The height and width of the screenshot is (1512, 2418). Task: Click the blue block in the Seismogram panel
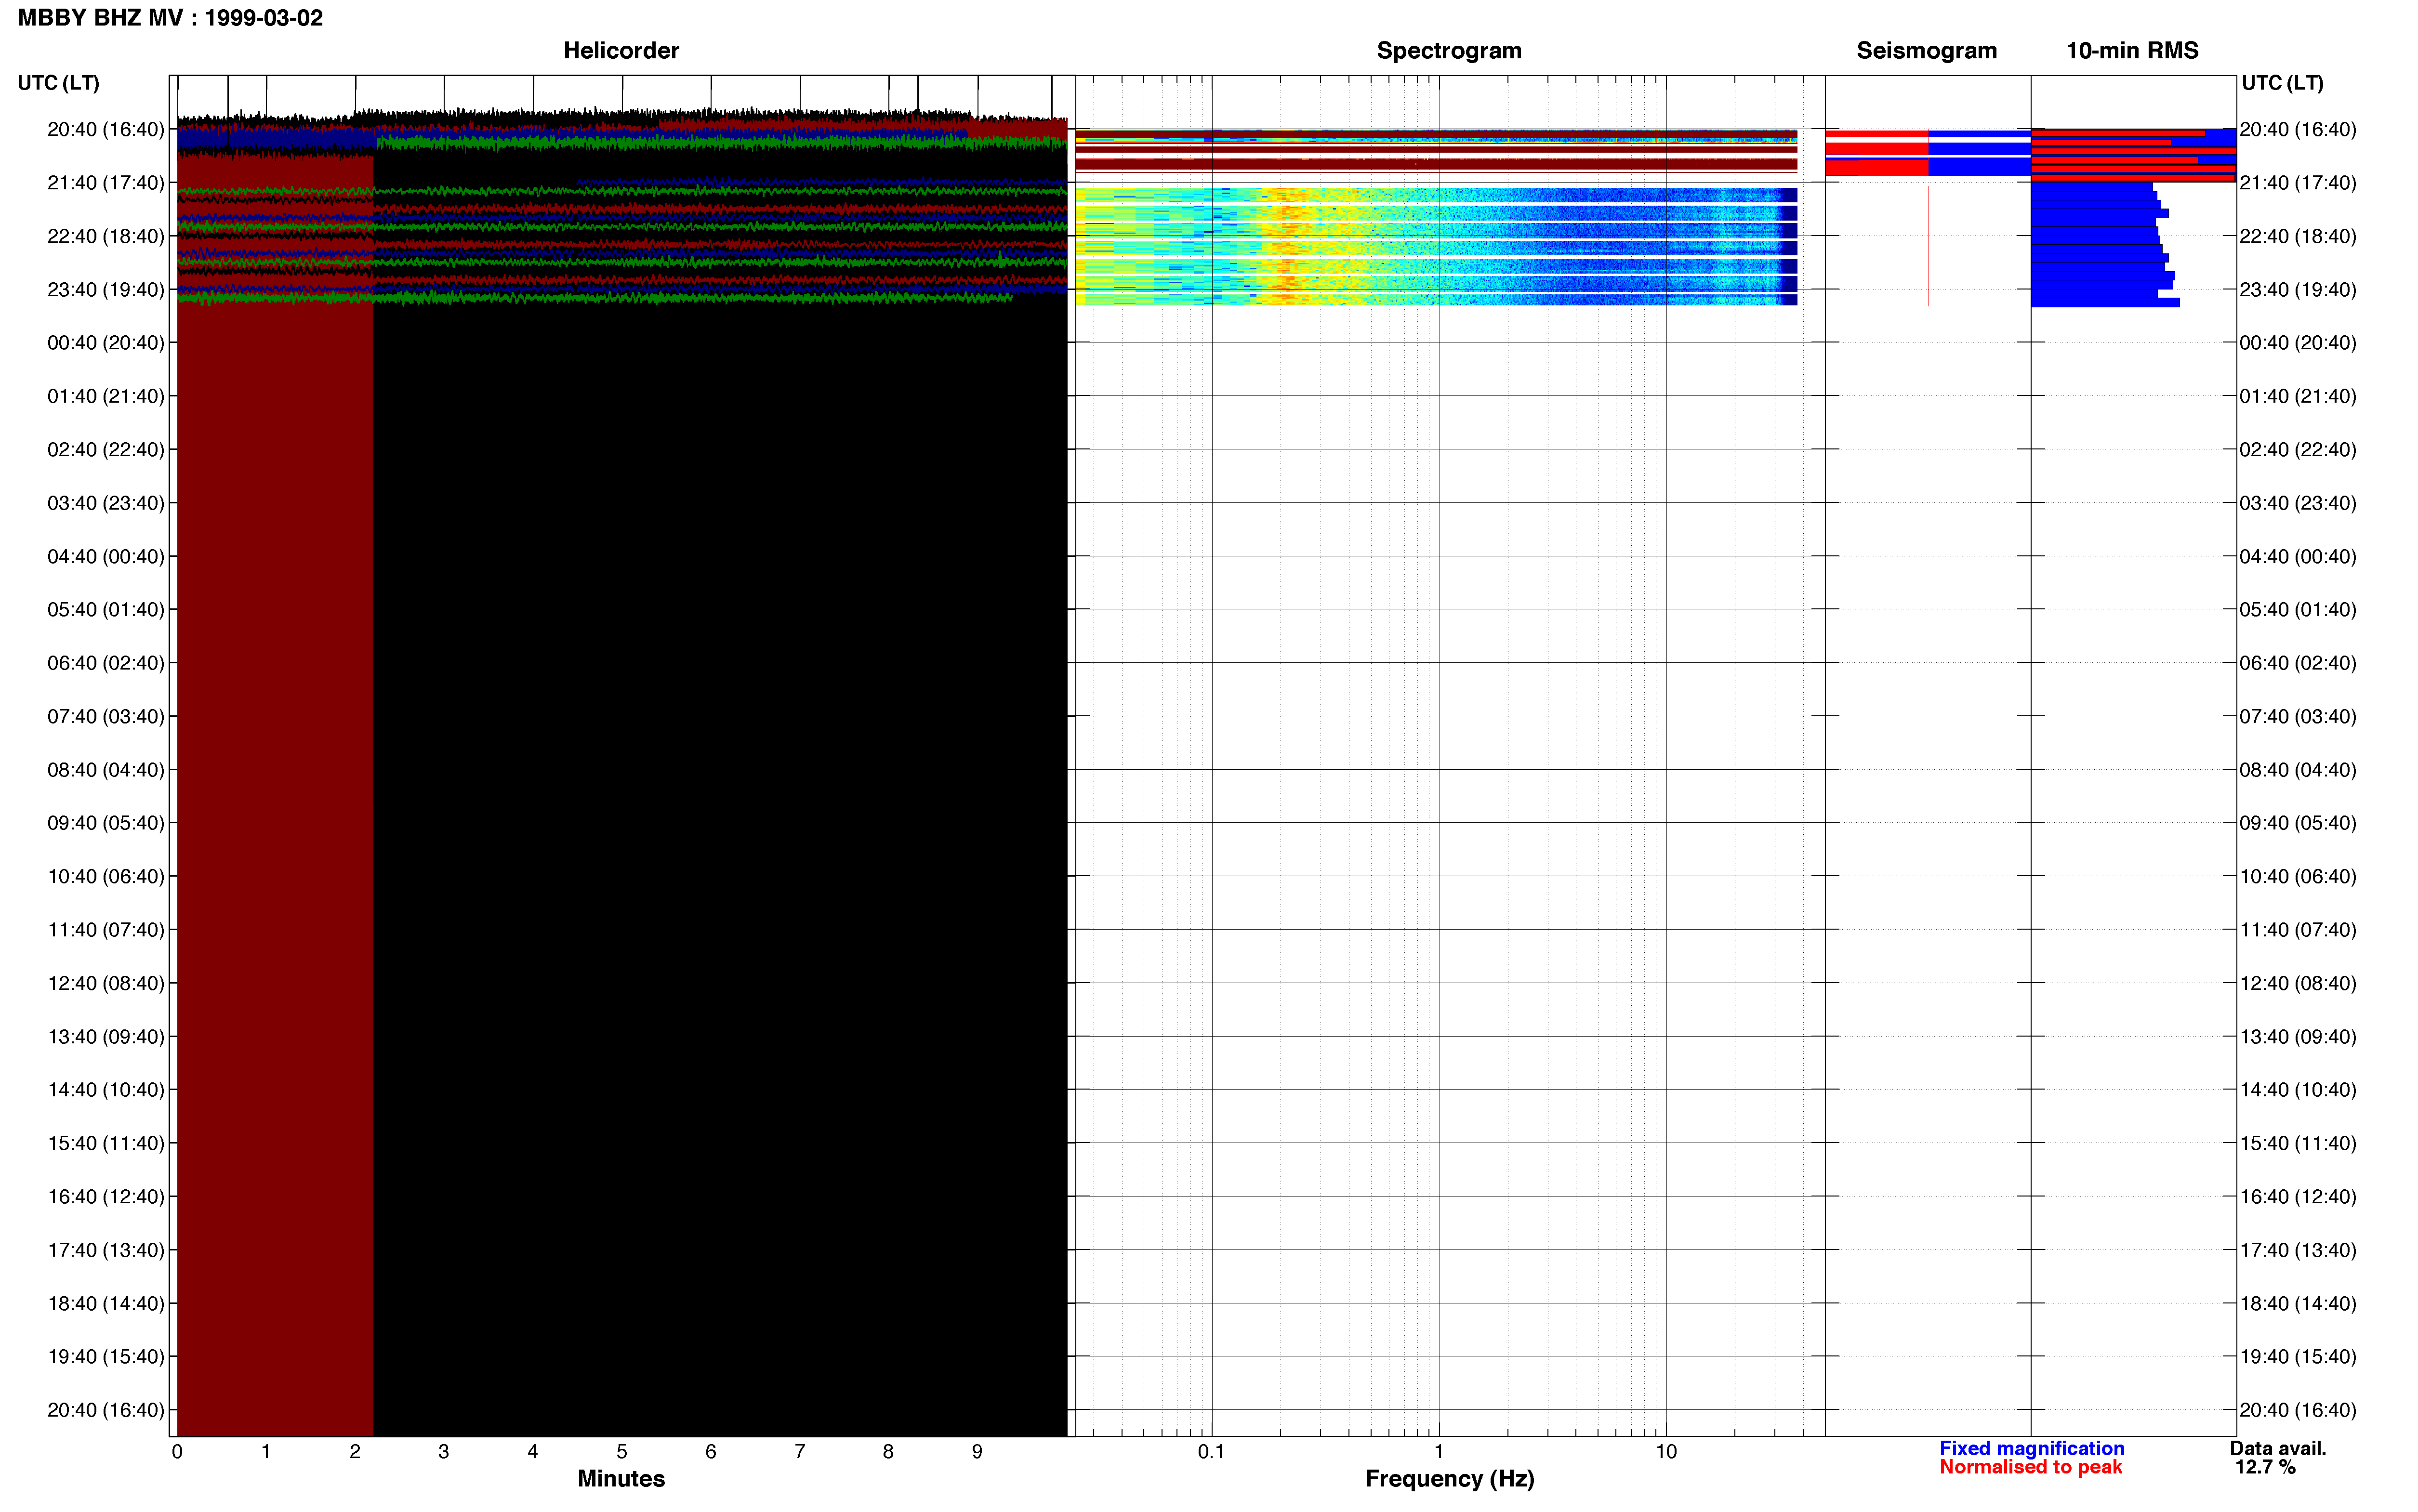point(1979,168)
